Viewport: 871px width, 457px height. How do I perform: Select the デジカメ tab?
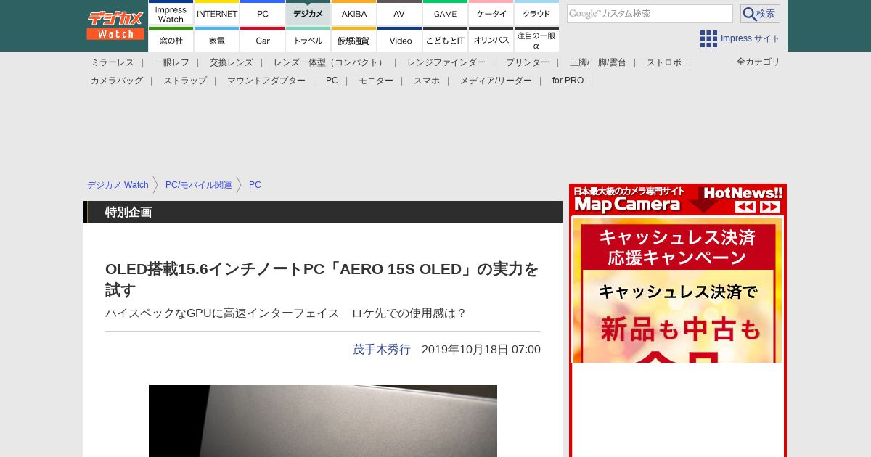tap(308, 13)
